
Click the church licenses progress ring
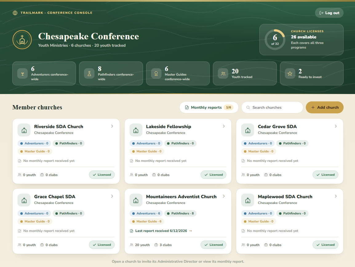275,40
